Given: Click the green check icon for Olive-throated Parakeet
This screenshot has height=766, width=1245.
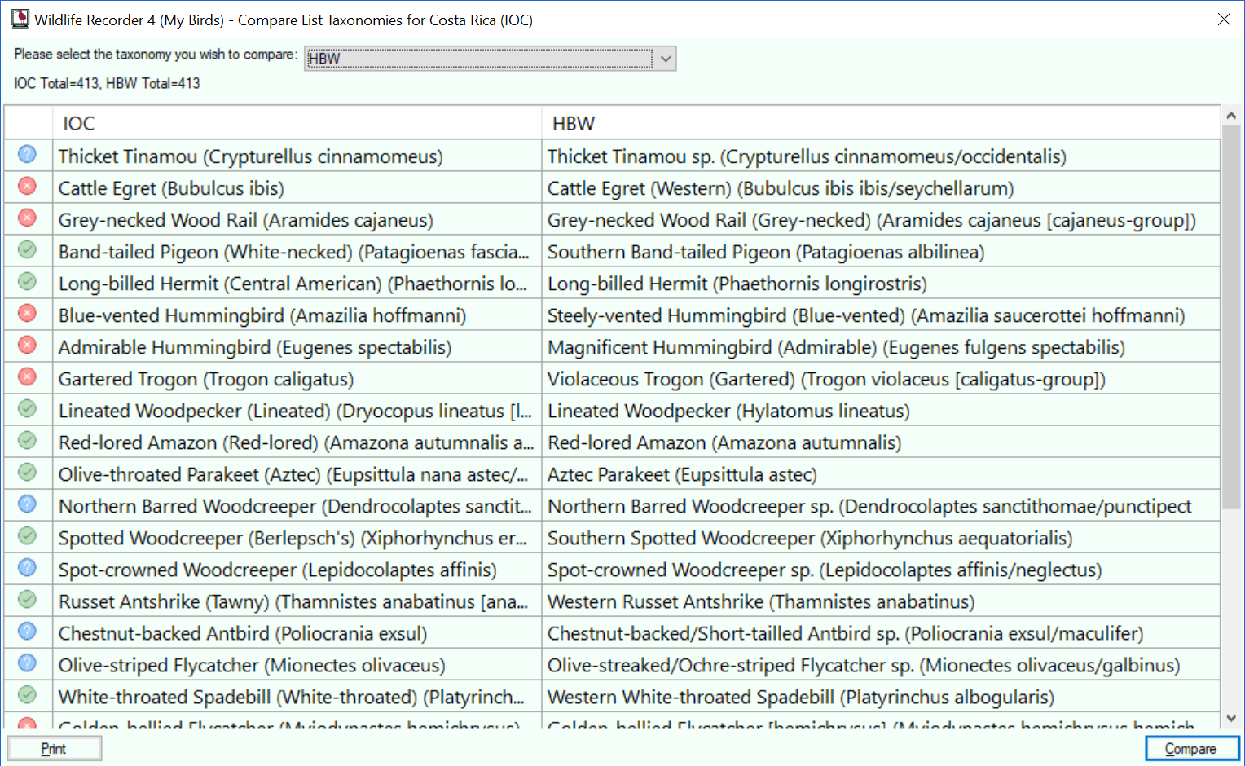Looking at the screenshot, I should click(x=27, y=472).
